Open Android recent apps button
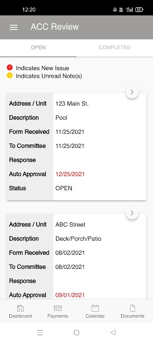This screenshot has height=342, width=153. pyautogui.click(x=40, y=333)
